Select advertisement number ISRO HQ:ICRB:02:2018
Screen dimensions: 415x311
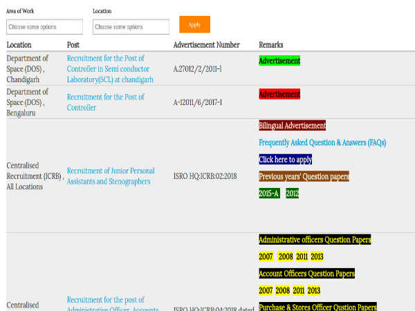205,176
